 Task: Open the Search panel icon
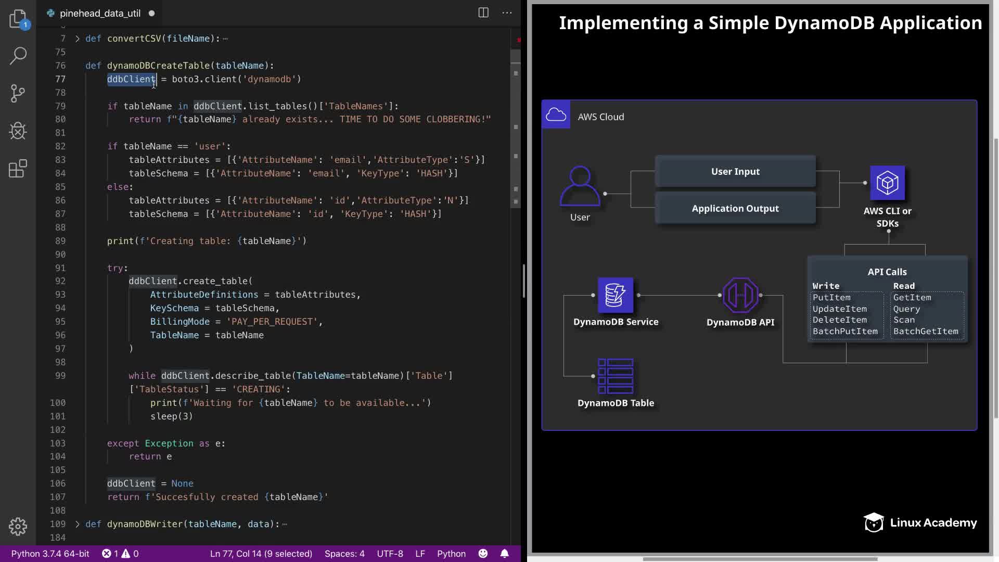point(18,56)
